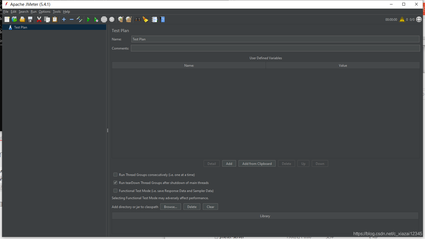Expand all nodes with plus icon
This screenshot has height=239, width=425.
tap(64, 19)
